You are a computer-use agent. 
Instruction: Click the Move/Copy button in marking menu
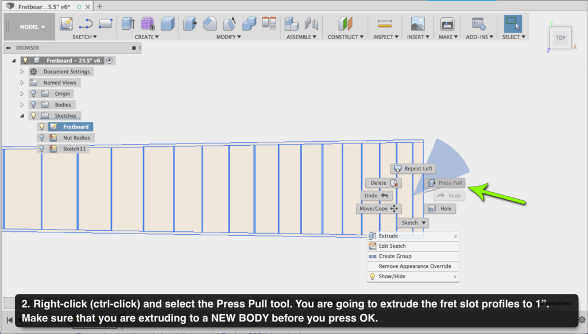tap(378, 209)
